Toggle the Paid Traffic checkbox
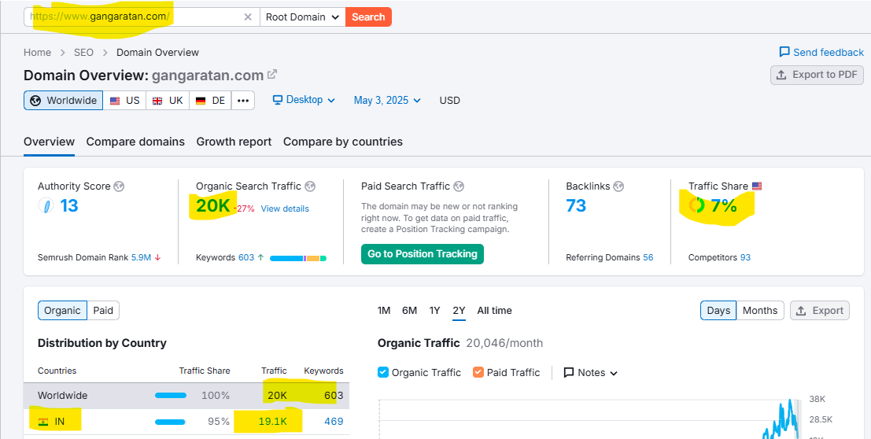Screen dimensions: 871x439 tap(478, 372)
